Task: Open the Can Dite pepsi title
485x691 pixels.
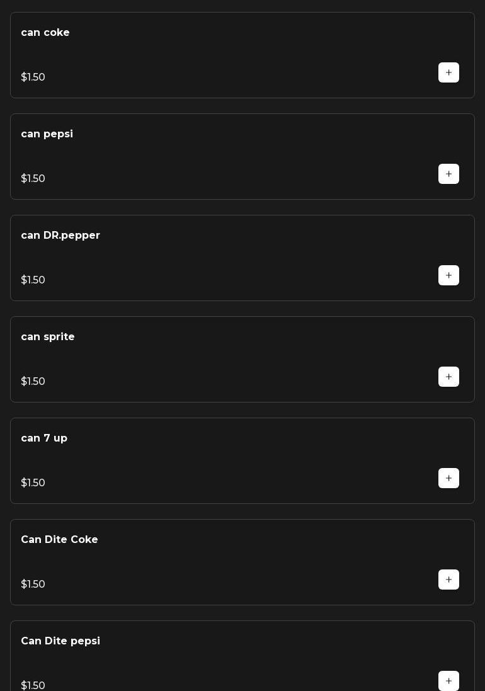Action: coord(60,641)
